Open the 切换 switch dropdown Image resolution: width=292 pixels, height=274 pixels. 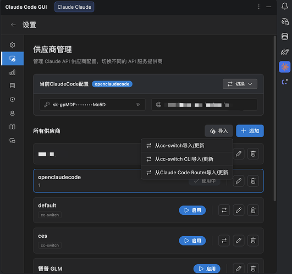(x=240, y=84)
